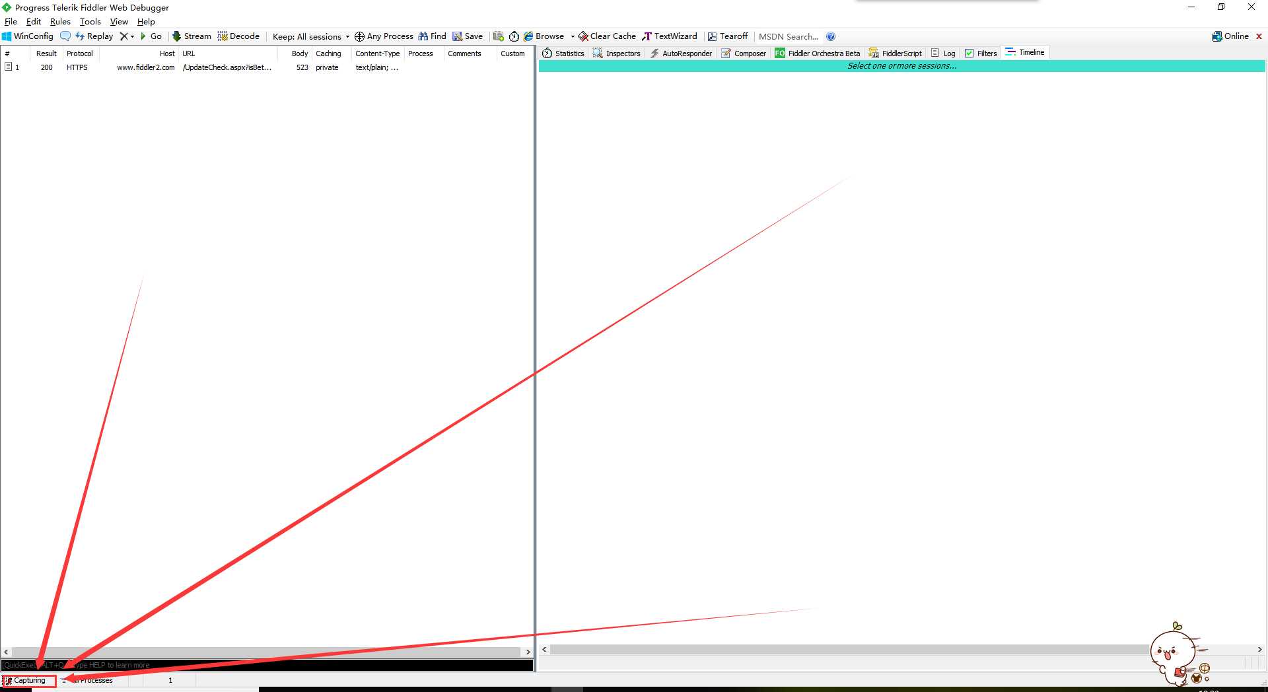
Task: Open the AutoResponder tab
Action: click(x=681, y=53)
